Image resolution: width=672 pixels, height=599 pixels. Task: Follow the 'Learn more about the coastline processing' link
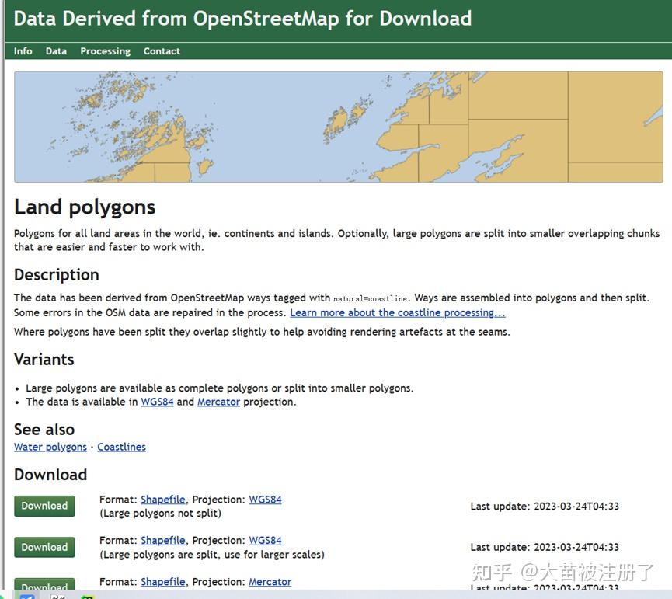397,313
